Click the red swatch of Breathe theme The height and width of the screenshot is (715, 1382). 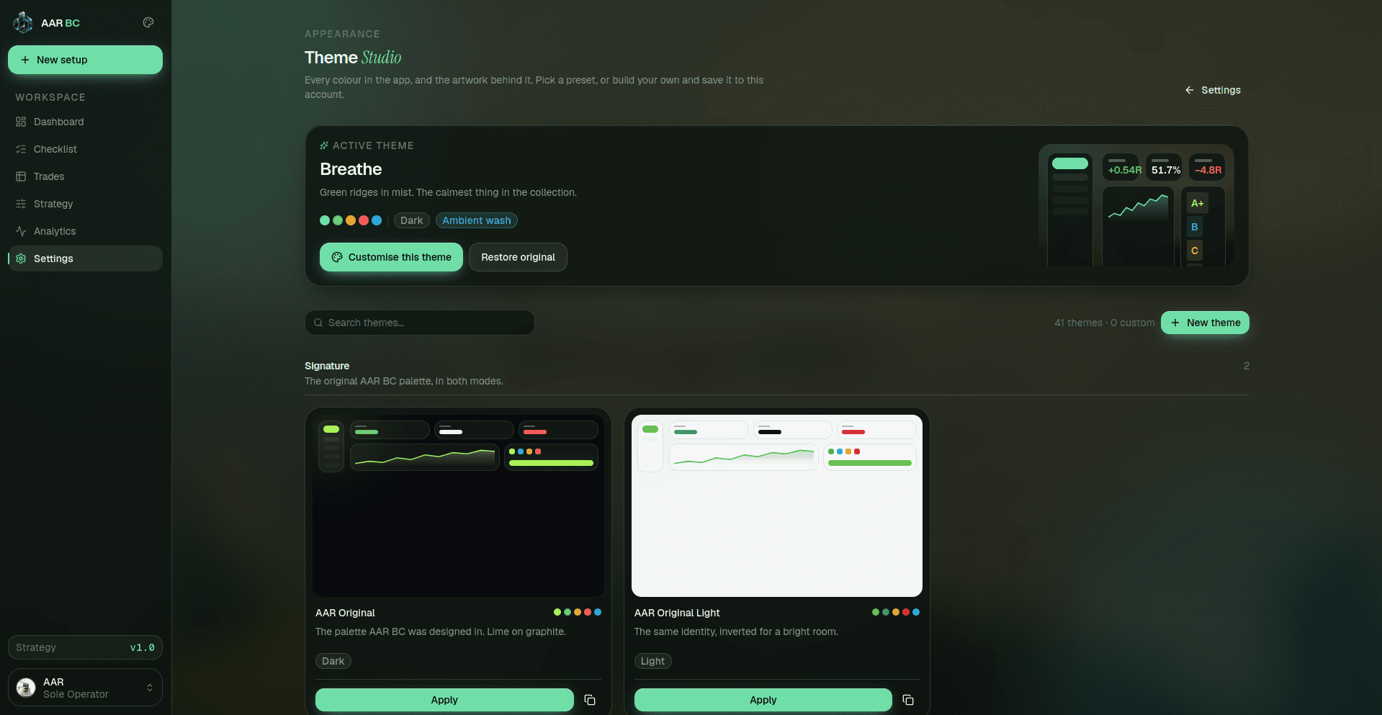[364, 220]
